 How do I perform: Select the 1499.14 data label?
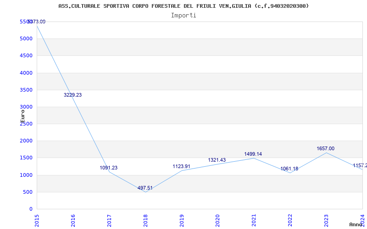(253, 154)
